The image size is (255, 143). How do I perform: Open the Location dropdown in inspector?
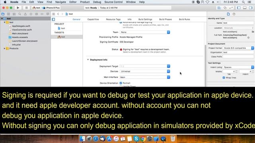(238, 28)
